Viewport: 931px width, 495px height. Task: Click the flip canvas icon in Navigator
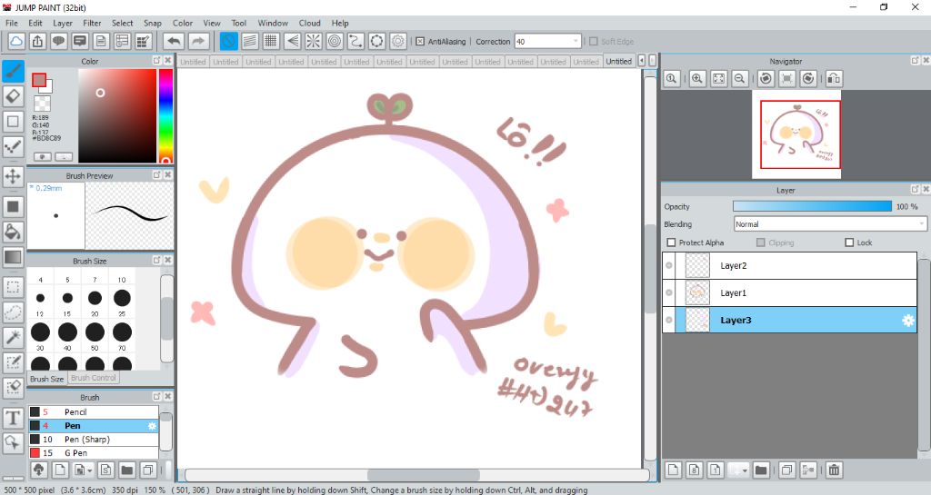pos(834,79)
